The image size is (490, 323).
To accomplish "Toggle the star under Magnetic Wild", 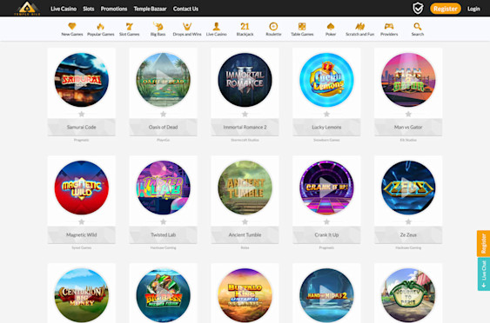I will click(82, 221).
